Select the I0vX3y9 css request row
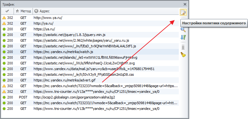 click(x=90, y=74)
